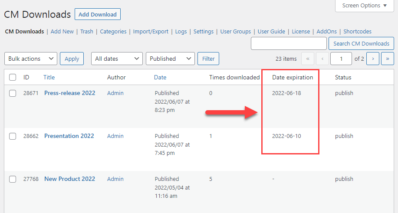398x213 pixels.
Task: Click the expiration date 2022-06-18
Action: click(x=286, y=93)
